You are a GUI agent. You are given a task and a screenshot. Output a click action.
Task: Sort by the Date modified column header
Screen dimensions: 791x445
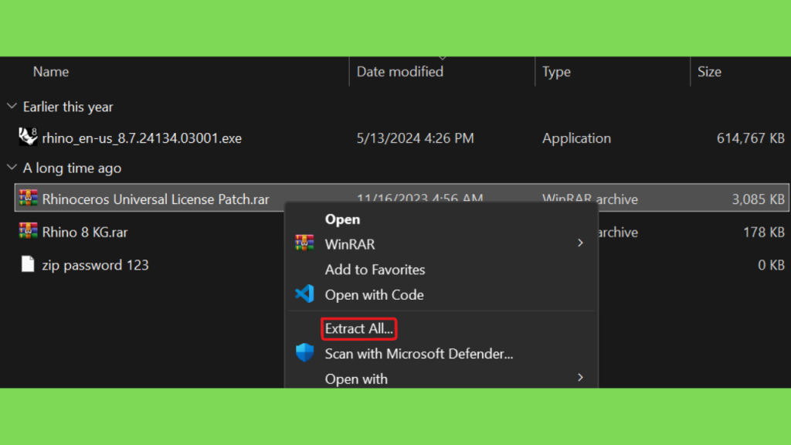(400, 72)
